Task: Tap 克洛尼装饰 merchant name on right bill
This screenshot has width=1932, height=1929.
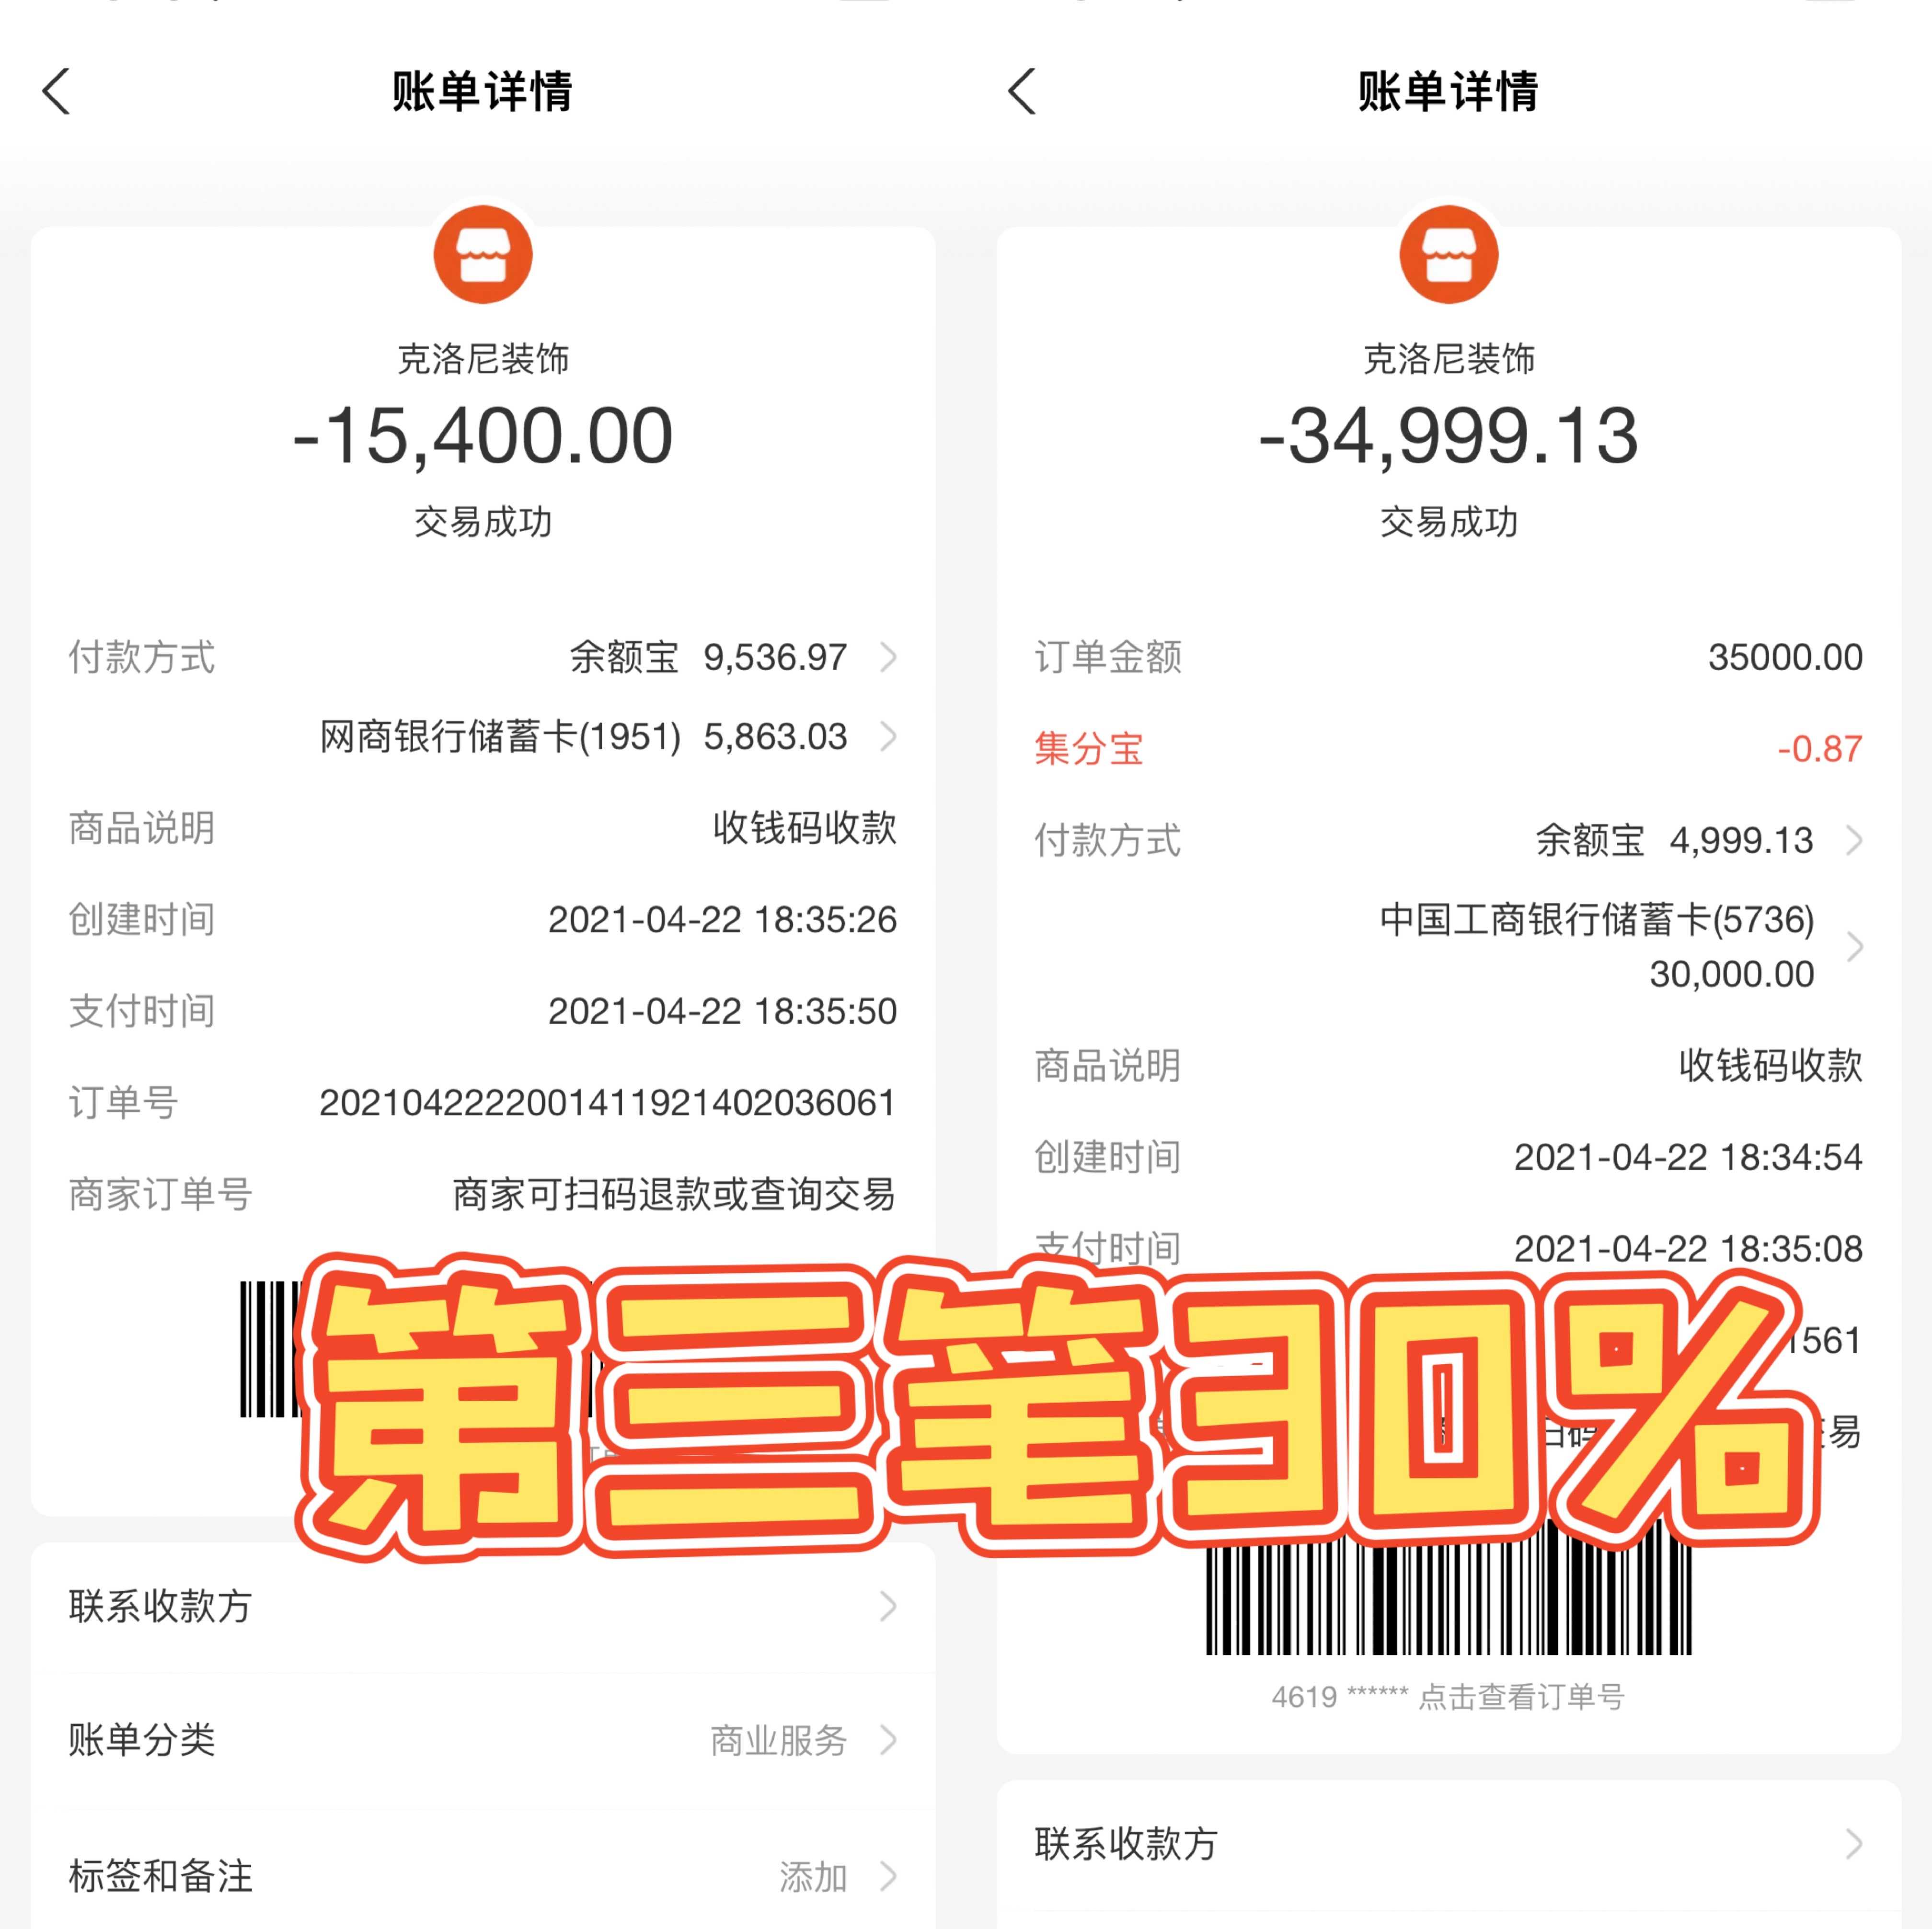Action: click(1449, 359)
